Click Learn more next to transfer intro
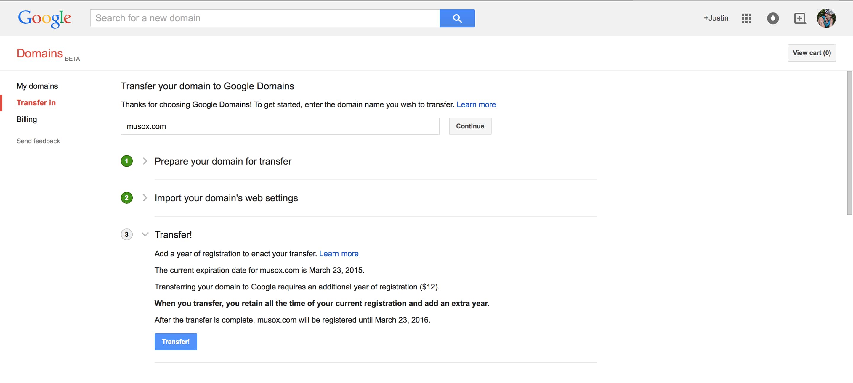The width and height of the screenshot is (853, 383). [x=476, y=104]
